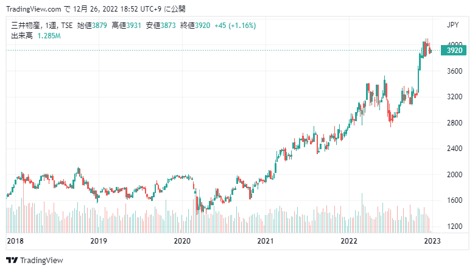Click the +45 (+1.16%) change value
Viewport: 475px width, 271px height.
click(x=235, y=26)
